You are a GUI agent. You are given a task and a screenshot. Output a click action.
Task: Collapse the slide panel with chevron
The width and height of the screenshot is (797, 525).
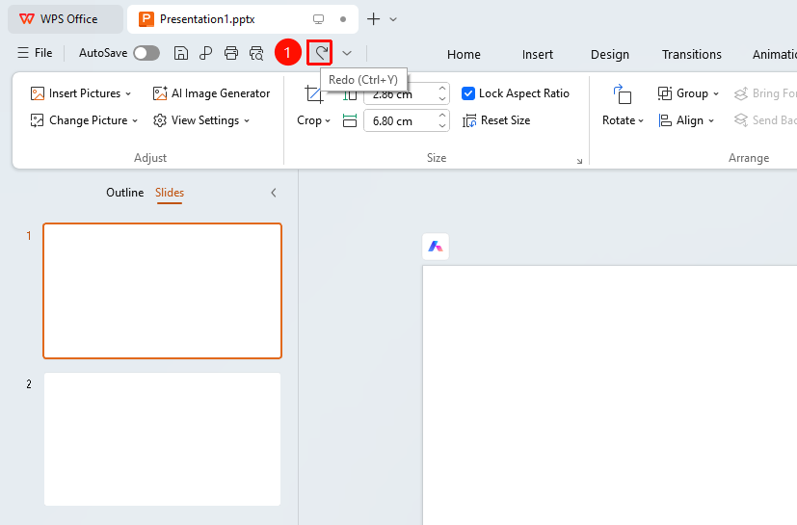[x=274, y=193]
